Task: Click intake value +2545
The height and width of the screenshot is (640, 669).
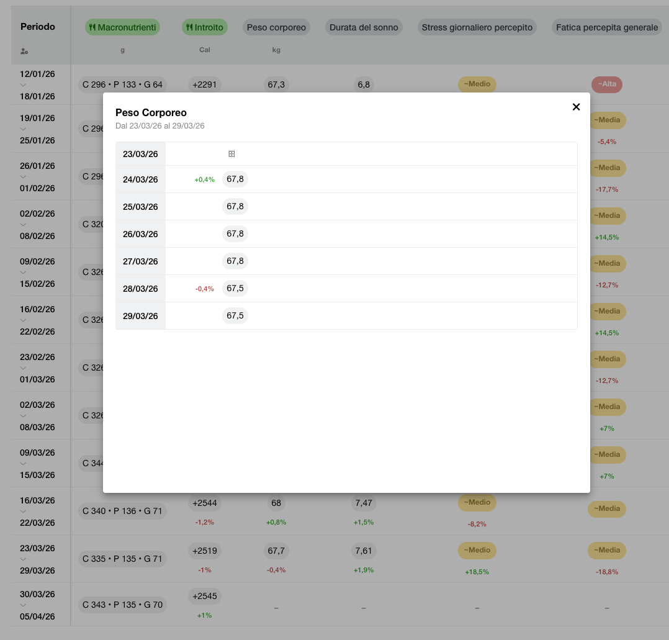Action: point(204,596)
